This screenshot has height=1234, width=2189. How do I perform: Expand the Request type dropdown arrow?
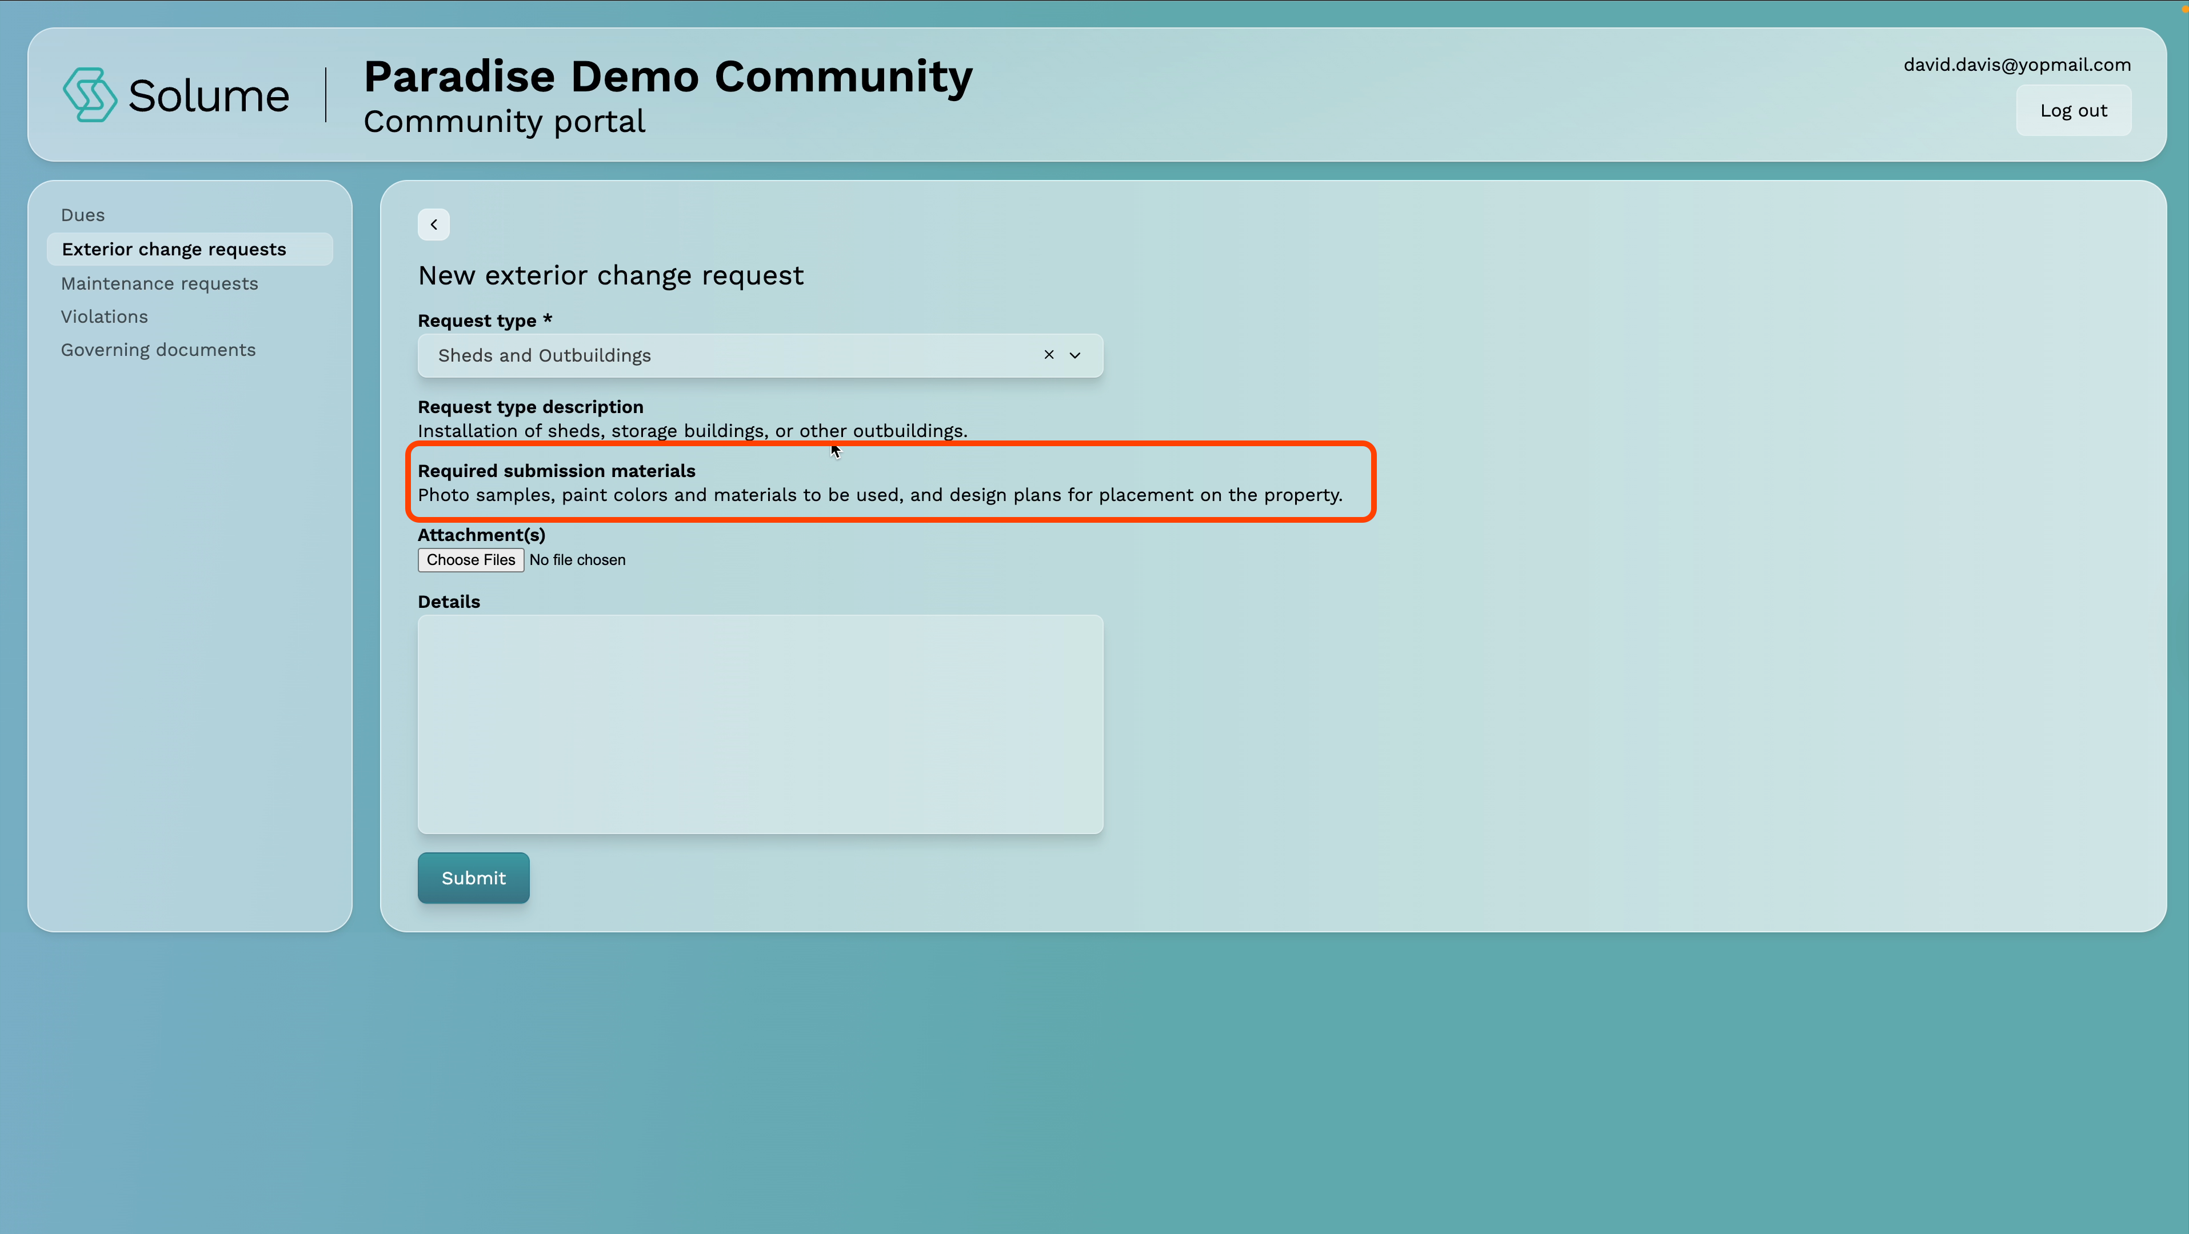click(x=1075, y=355)
